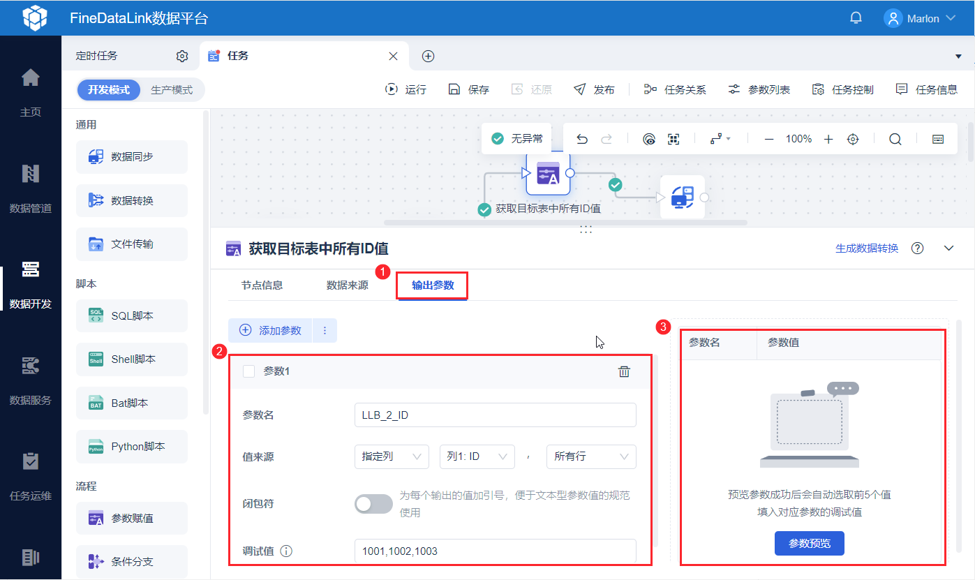Select the data sync node on canvas
This screenshot has width=975, height=580.
tap(682, 197)
